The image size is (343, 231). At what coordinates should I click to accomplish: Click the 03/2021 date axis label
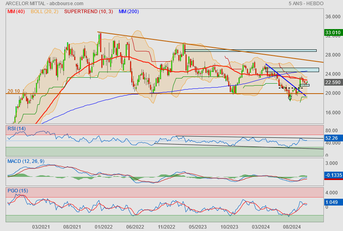(41, 227)
